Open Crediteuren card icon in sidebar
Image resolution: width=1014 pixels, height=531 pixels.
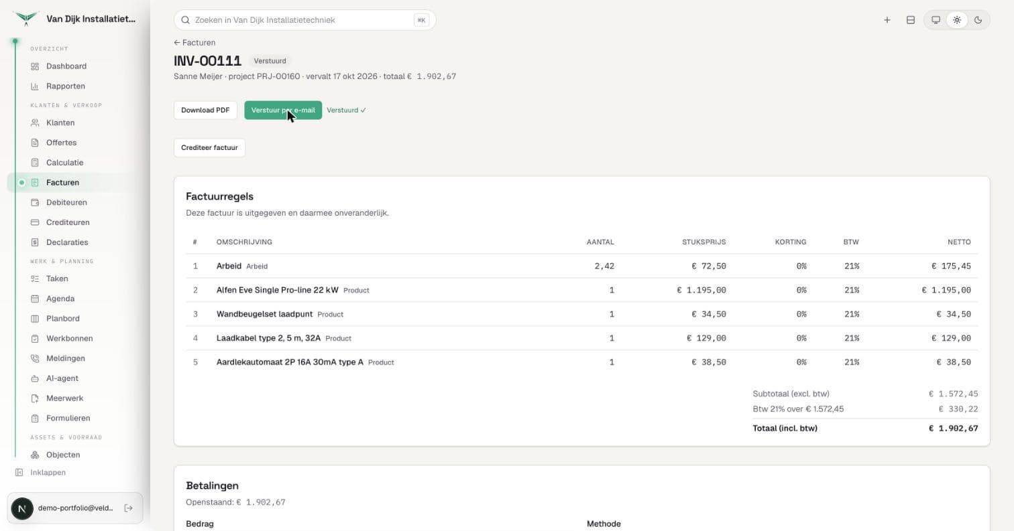click(x=35, y=222)
